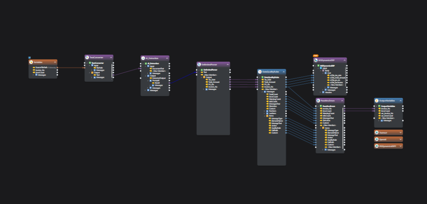Click the OutputVariables node icon

click(x=377, y=101)
